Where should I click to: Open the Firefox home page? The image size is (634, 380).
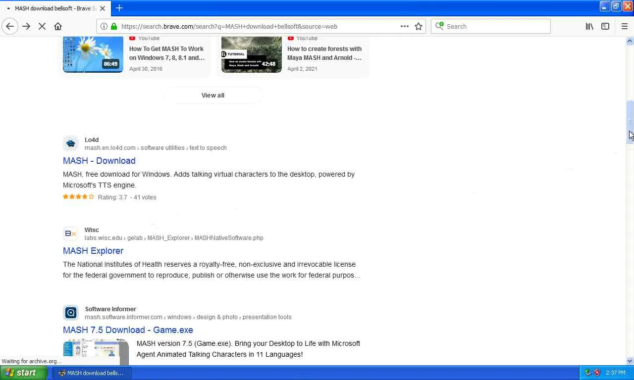coord(58,26)
